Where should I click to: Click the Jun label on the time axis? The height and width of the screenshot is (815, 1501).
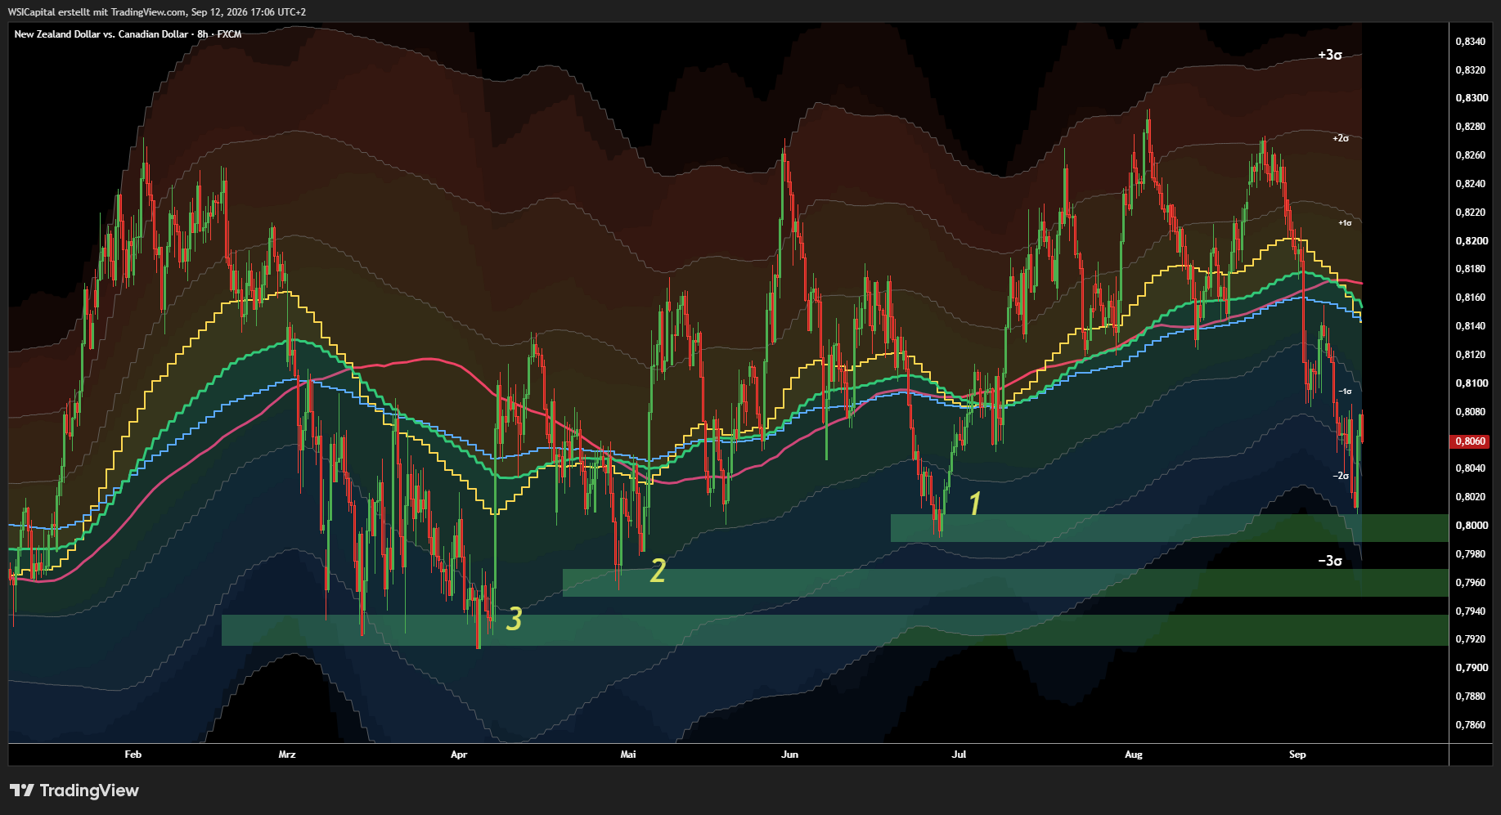click(789, 755)
